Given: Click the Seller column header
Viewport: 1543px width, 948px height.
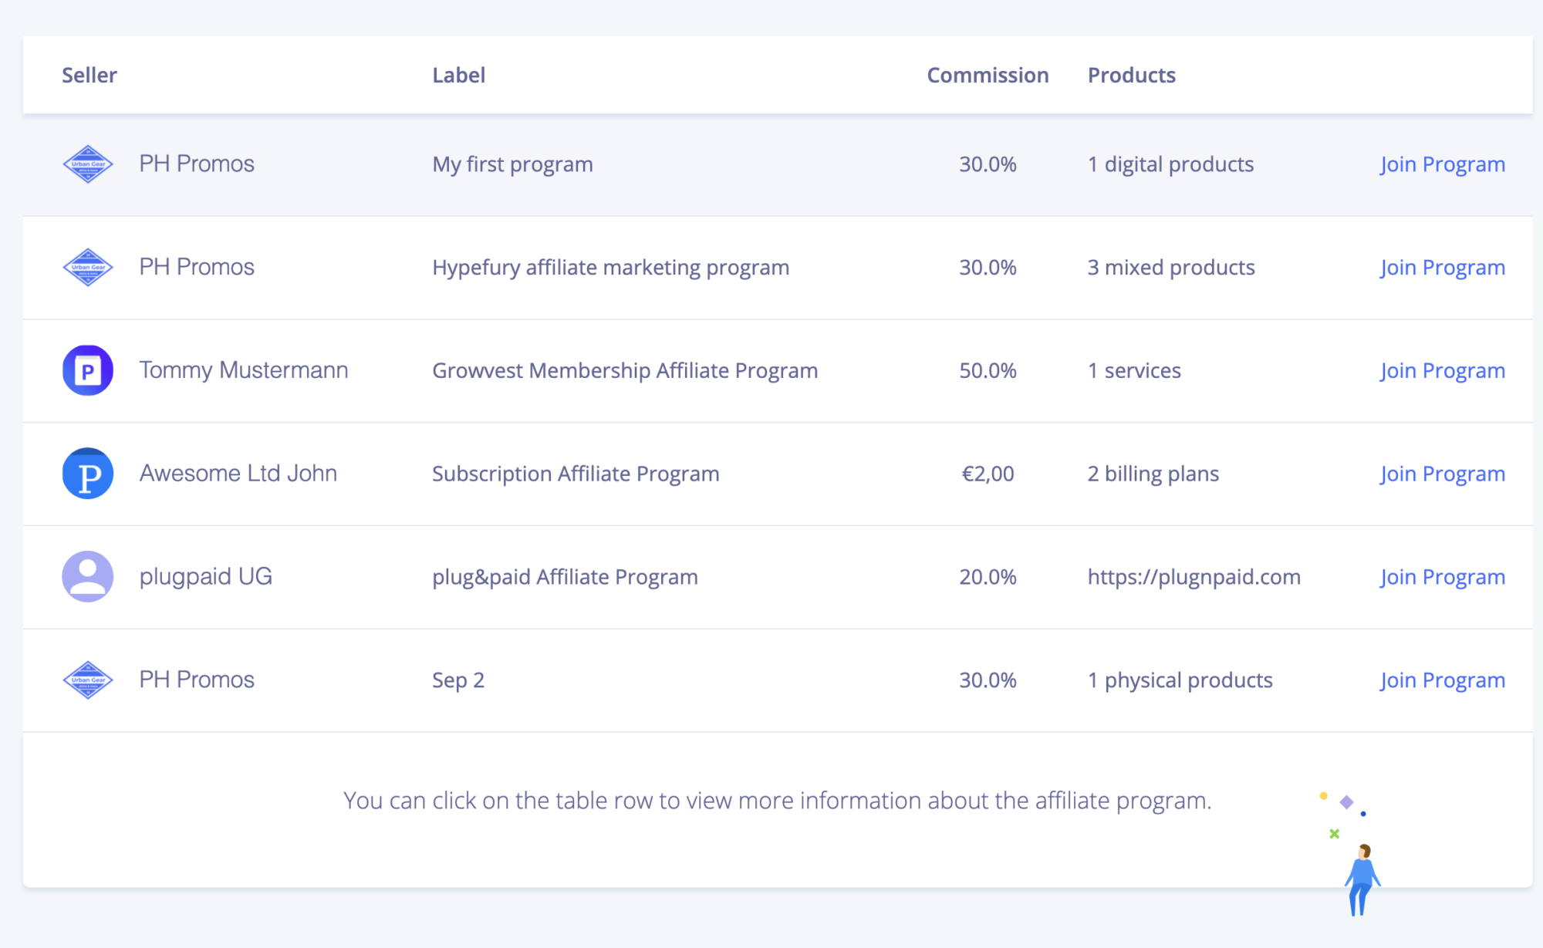Looking at the screenshot, I should point(89,75).
